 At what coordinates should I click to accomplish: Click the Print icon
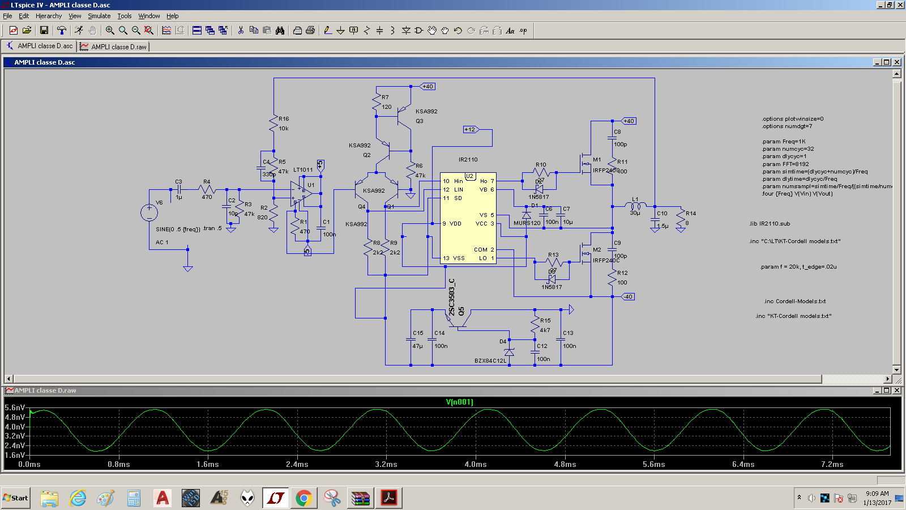click(x=310, y=31)
